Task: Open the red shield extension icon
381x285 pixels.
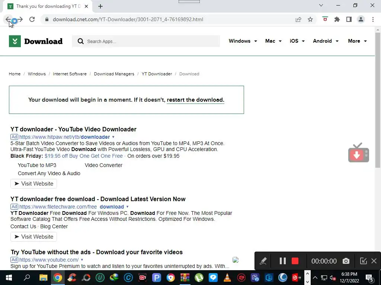Action: 325,19
